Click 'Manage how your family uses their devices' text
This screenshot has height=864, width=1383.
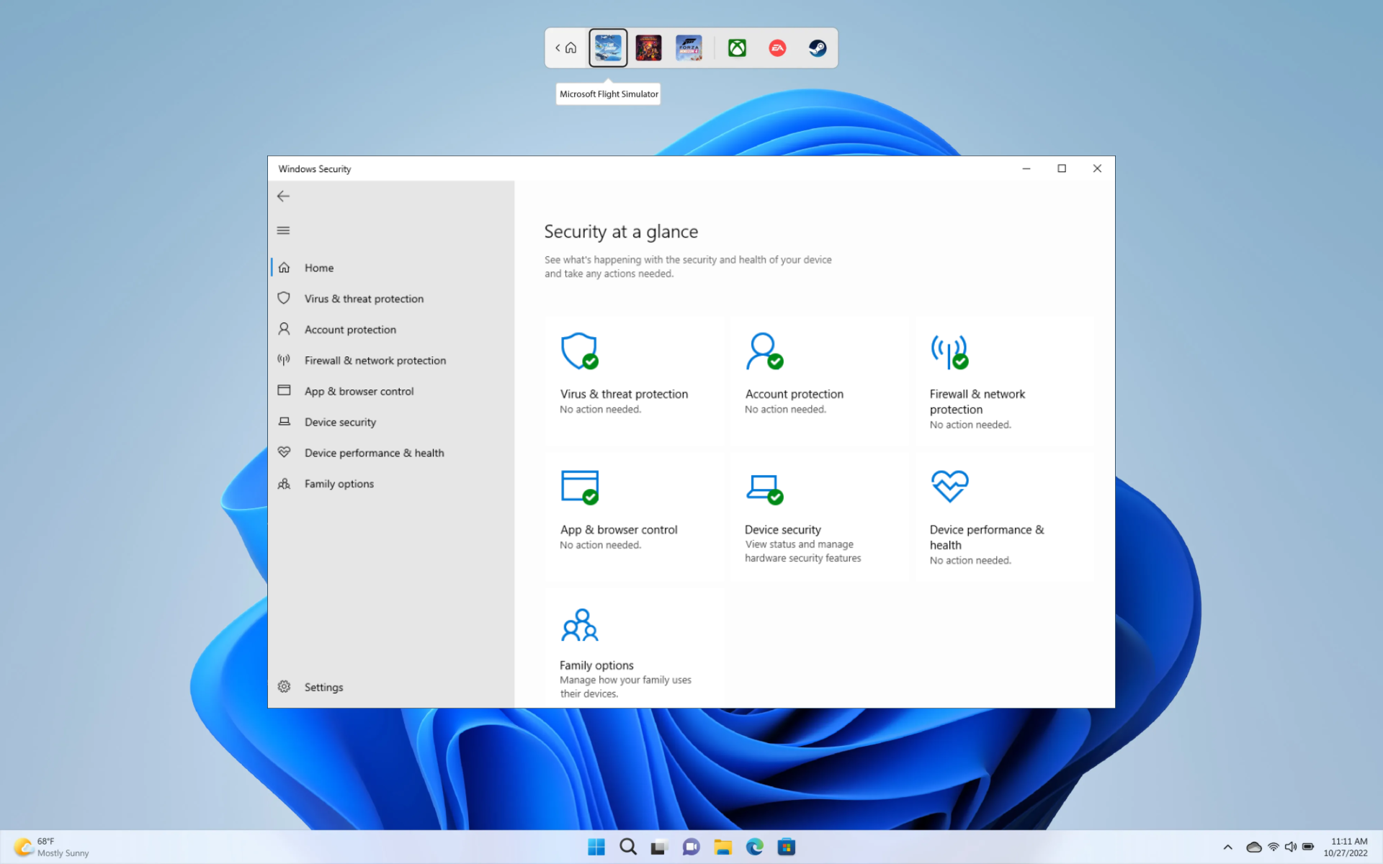(x=625, y=687)
